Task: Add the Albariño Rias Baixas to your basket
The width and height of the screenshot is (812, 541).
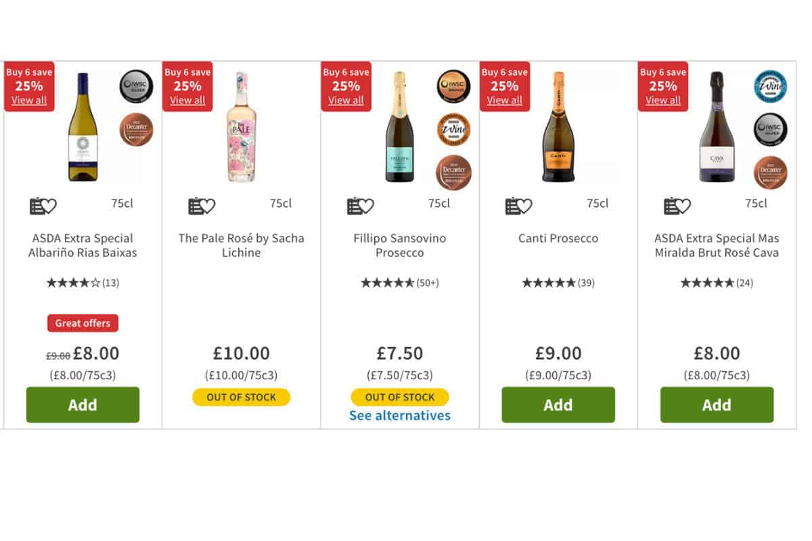Action: [x=83, y=404]
